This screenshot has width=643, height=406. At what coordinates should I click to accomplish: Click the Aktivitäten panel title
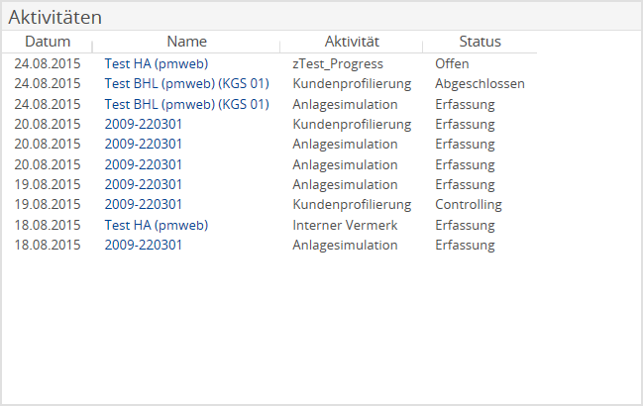coord(55,17)
